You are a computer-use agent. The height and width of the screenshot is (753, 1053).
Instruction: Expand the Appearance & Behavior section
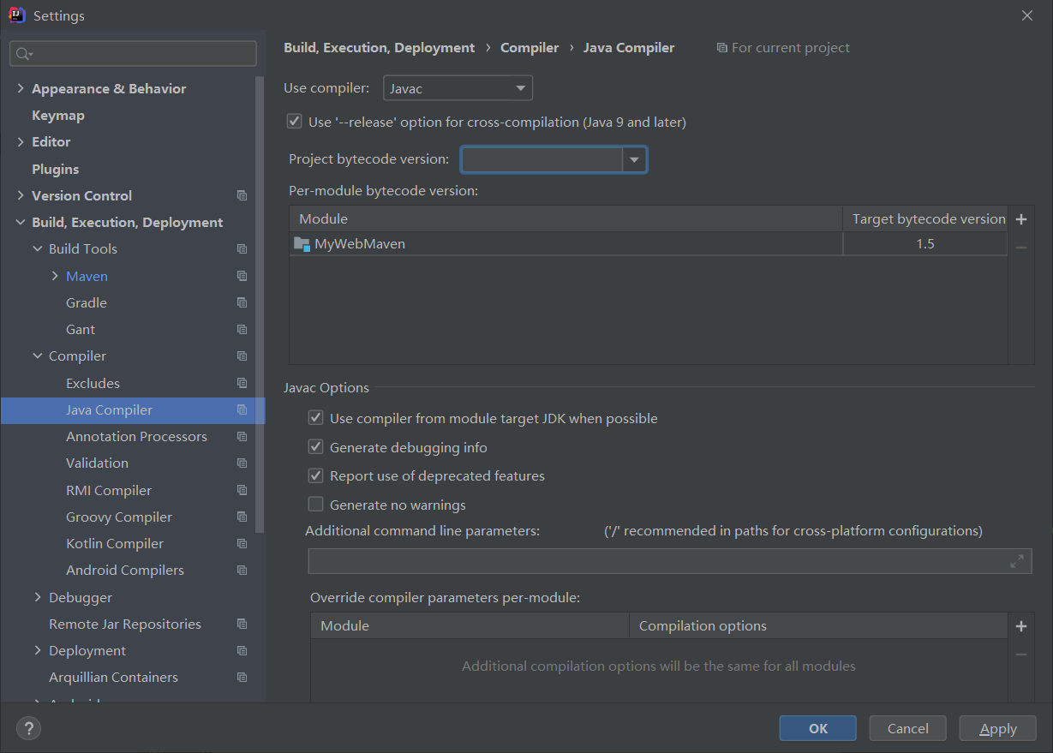21,88
